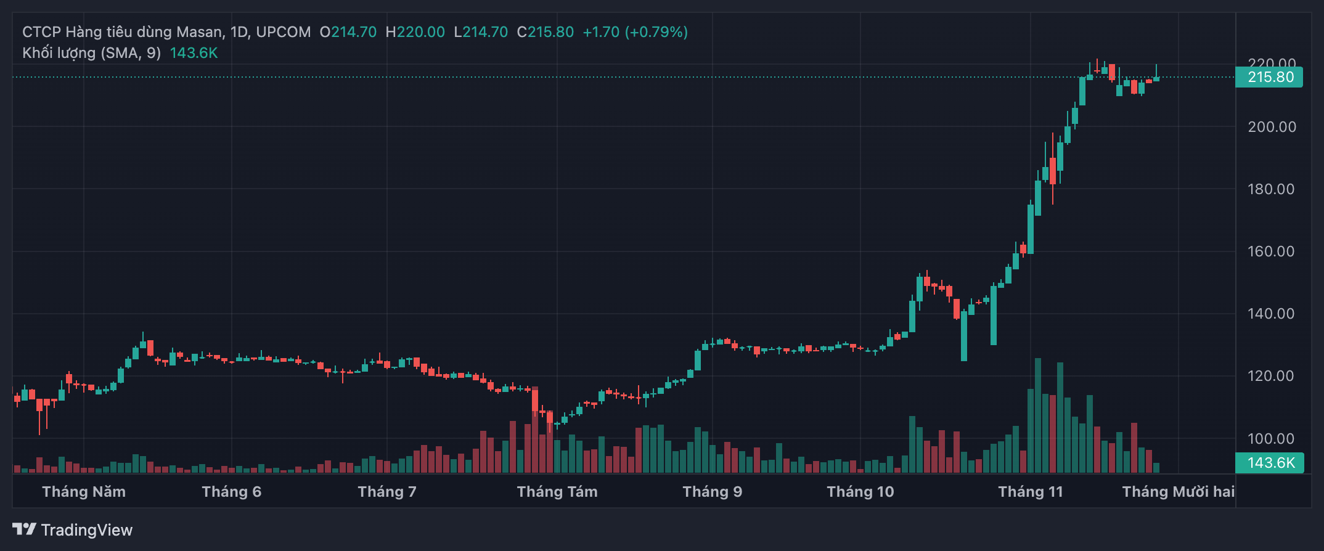Click the Tháng Tám time axis label
This screenshot has width=1324, height=551.
tap(557, 492)
